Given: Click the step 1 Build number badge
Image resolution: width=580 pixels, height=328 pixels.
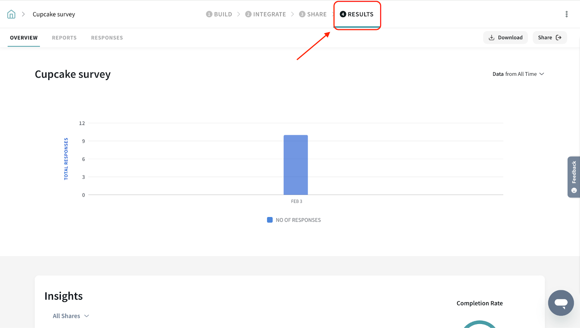Looking at the screenshot, I should pyautogui.click(x=209, y=14).
